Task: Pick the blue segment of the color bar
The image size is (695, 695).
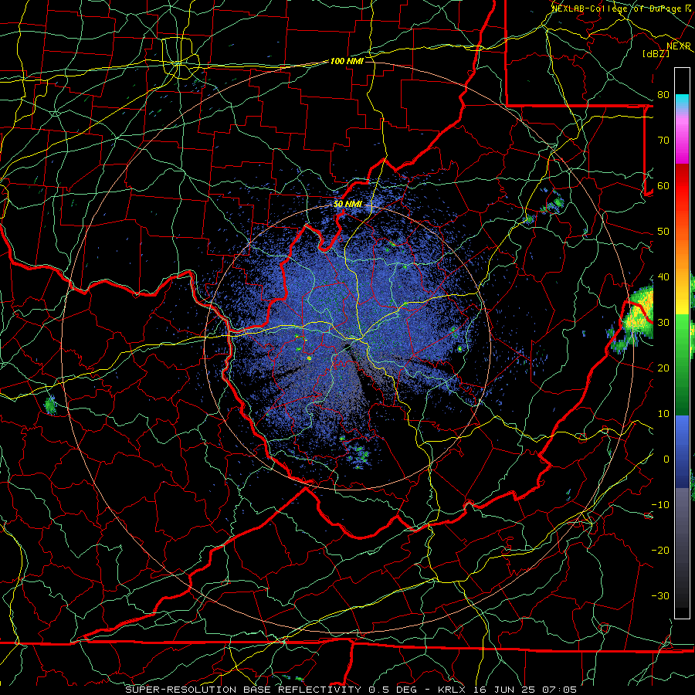Action: [682, 450]
